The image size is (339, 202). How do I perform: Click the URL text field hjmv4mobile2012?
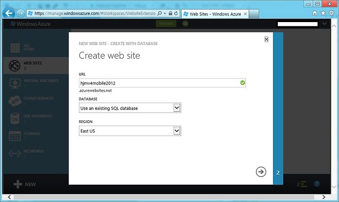(162, 83)
